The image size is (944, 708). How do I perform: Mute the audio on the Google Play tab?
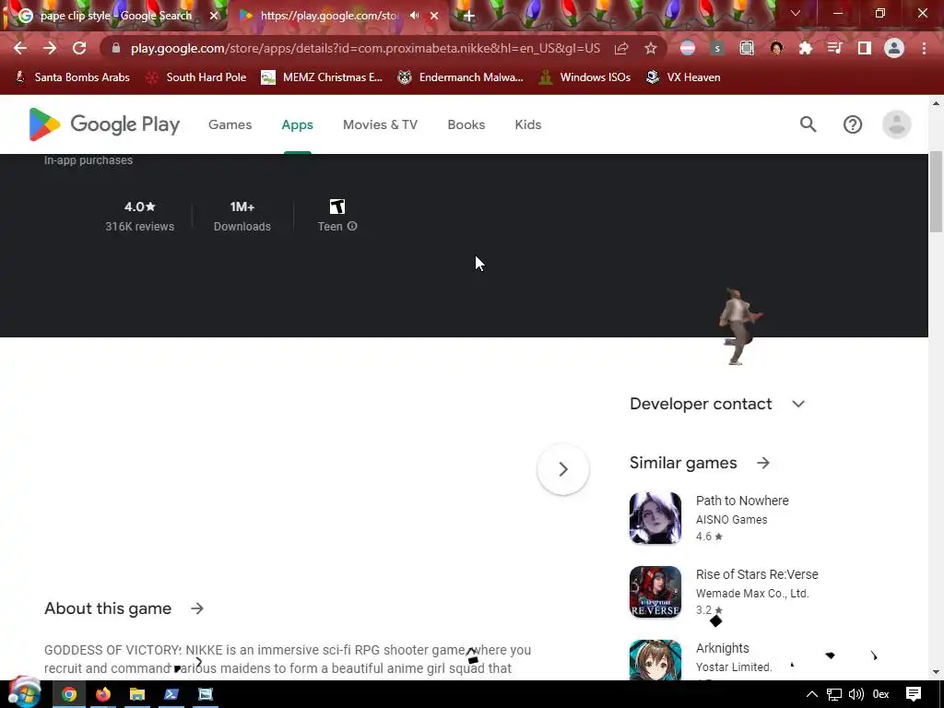(415, 16)
